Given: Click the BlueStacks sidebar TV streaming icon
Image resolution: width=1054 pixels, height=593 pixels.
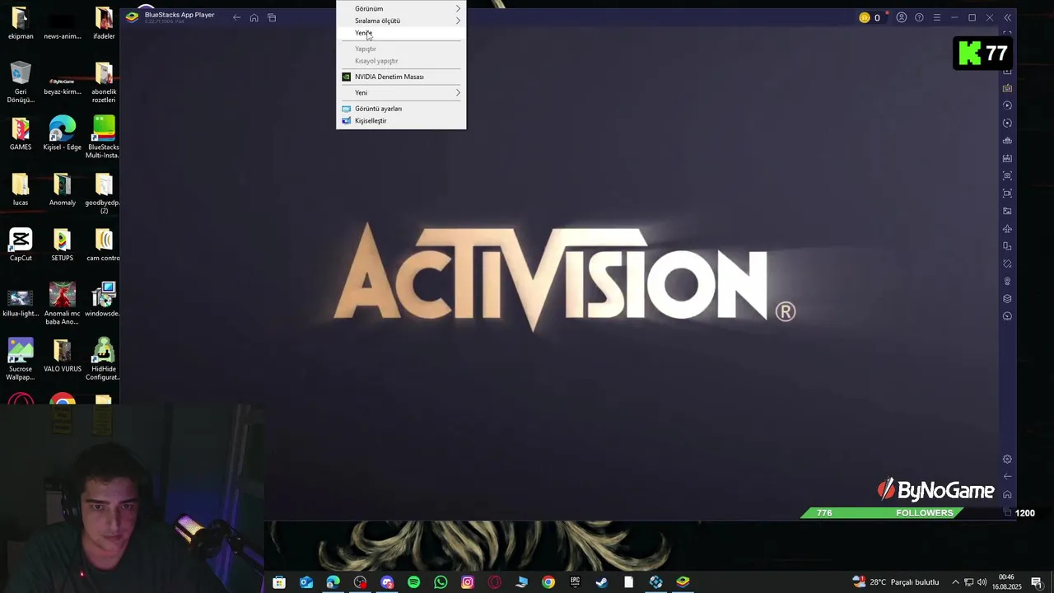Looking at the screenshot, I should pyautogui.click(x=1007, y=88).
